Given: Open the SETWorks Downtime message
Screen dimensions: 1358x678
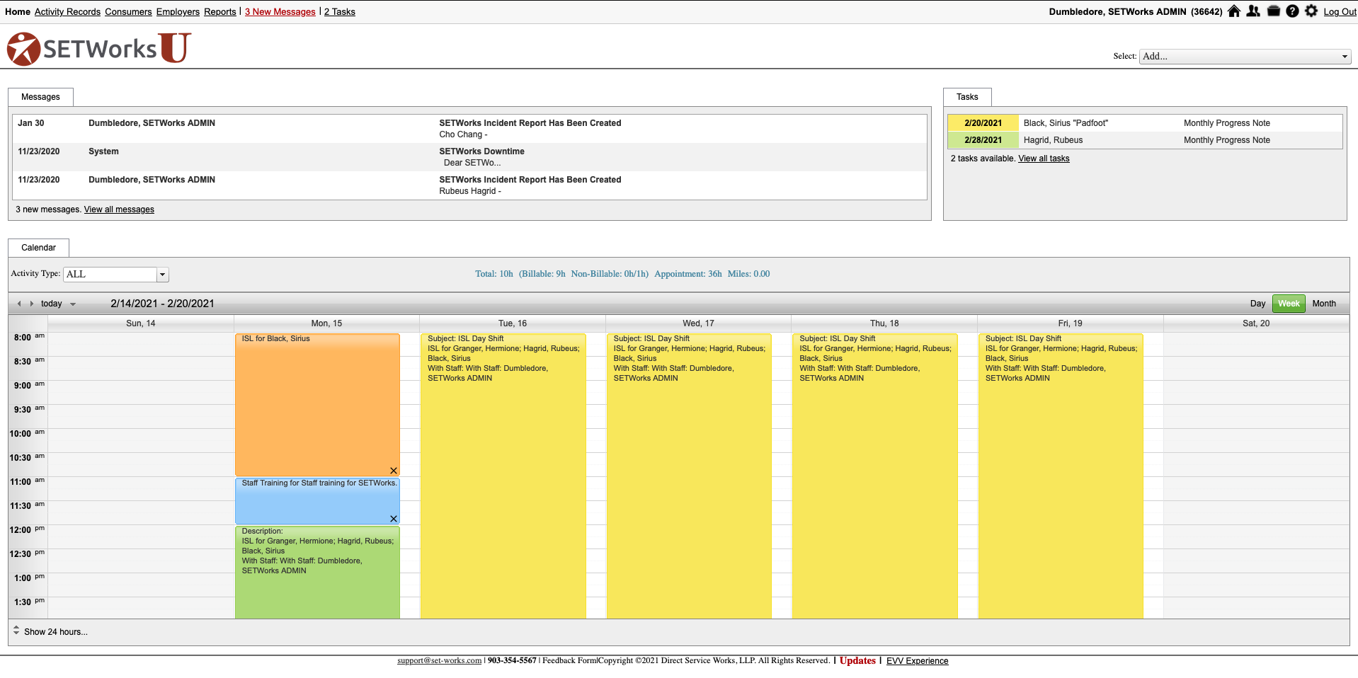Looking at the screenshot, I should (469, 157).
